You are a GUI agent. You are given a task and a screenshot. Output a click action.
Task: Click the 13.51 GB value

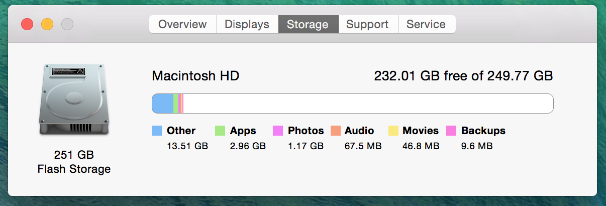187,146
